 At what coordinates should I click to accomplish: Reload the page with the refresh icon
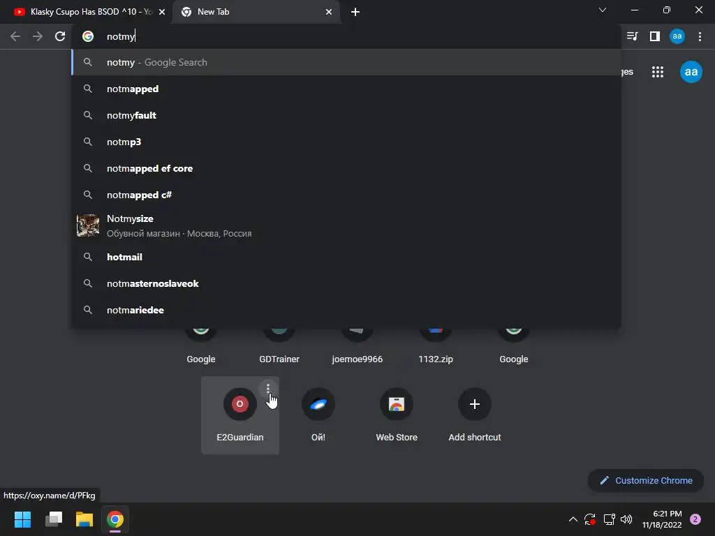60,36
